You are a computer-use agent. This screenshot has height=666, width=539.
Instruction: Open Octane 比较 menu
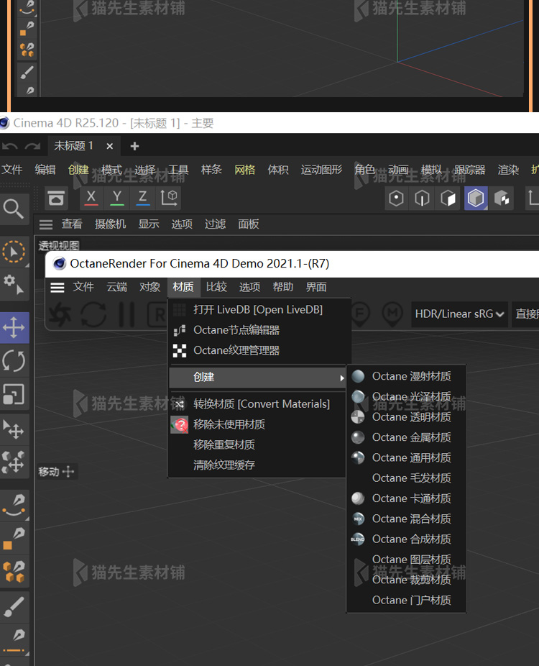click(216, 287)
